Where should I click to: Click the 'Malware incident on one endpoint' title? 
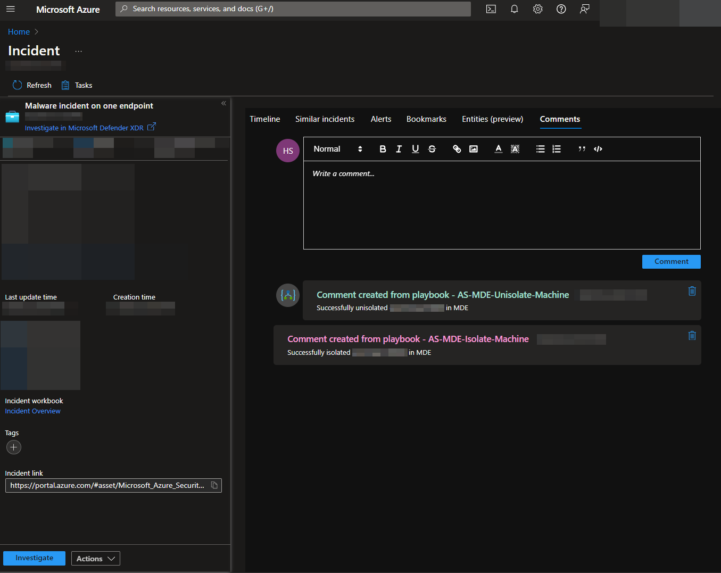89,106
